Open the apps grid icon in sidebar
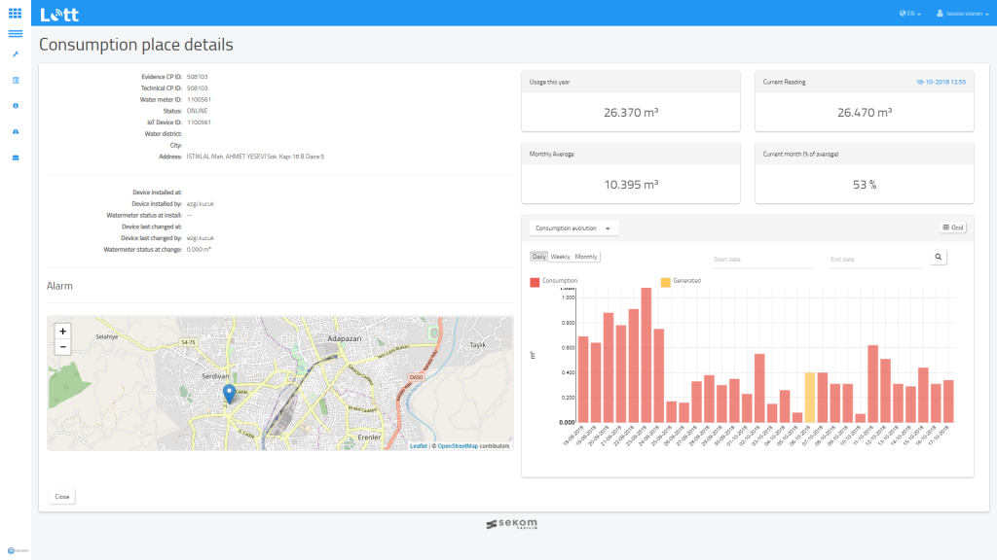The image size is (997, 560). tap(16, 13)
